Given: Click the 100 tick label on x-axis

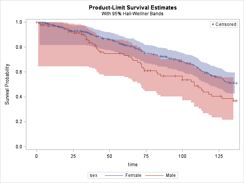Looking at the screenshot, I should pos(182,156).
